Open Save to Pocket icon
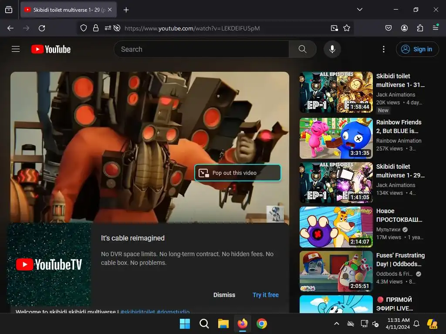Screen dimensions: 446x334 [x=389, y=28]
